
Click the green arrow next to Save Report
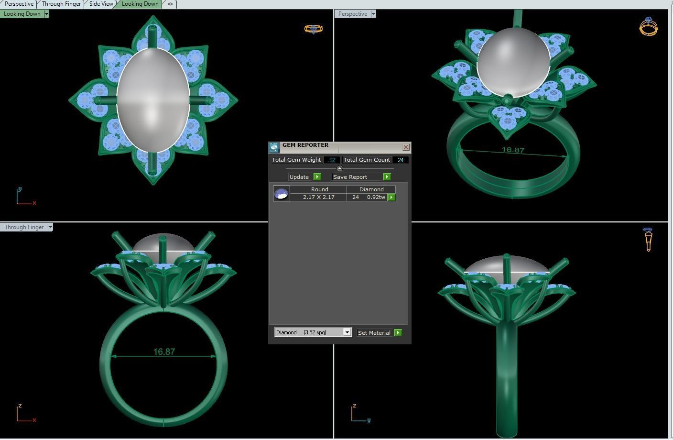387,177
